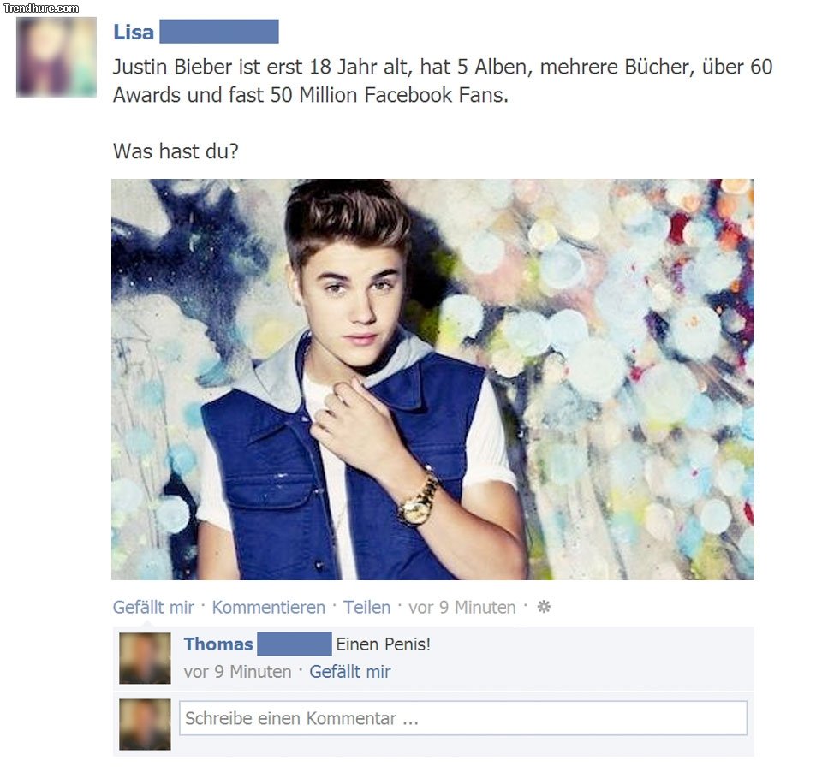This screenshot has height=772, width=822.
Task: Visit Thomas's profile via his name
Action: coord(218,644)
